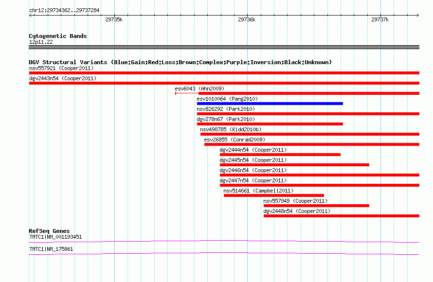Click the RefSeq Genes track title
Viewport: 433px width, 282px height.
click(x=49, y=231)
